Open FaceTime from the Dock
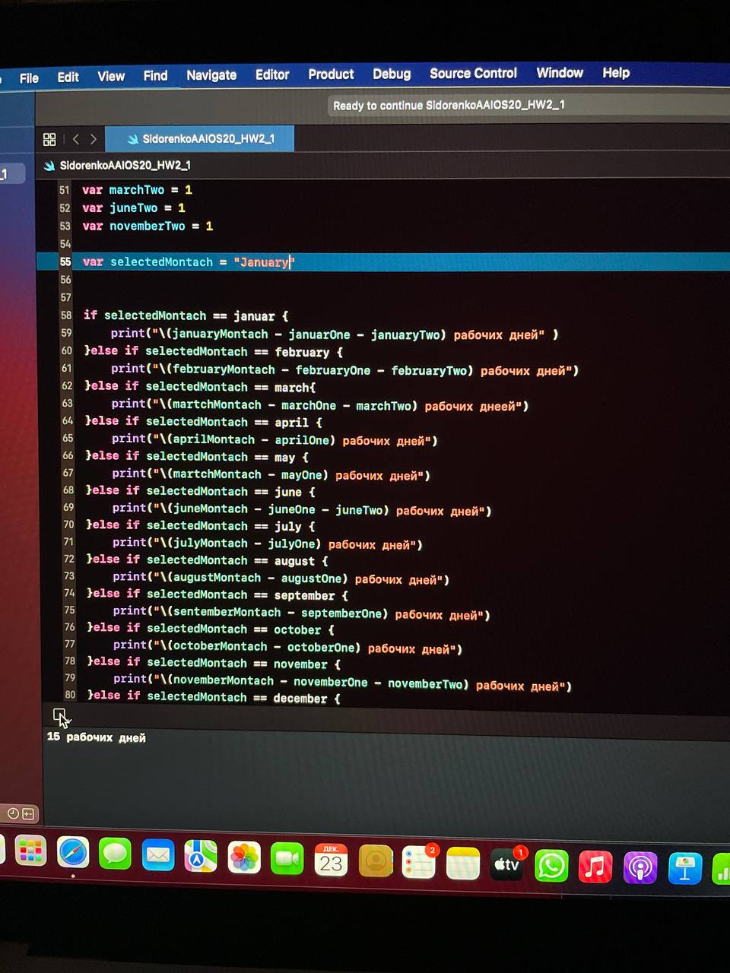Viewport: 730px width, 973px height. coord(287,859)
